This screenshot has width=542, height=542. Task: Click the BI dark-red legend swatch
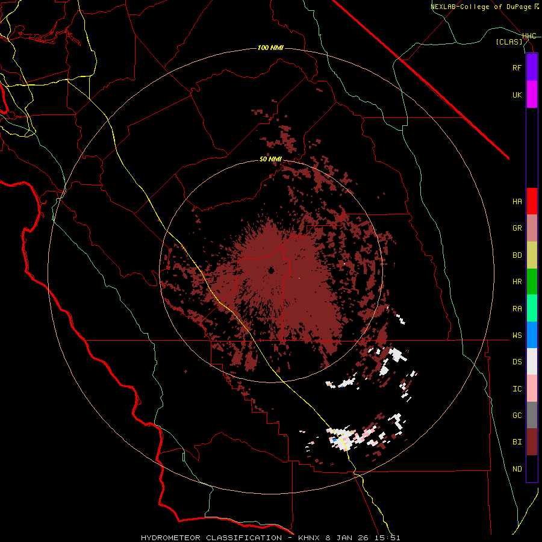tap(532, 442)
